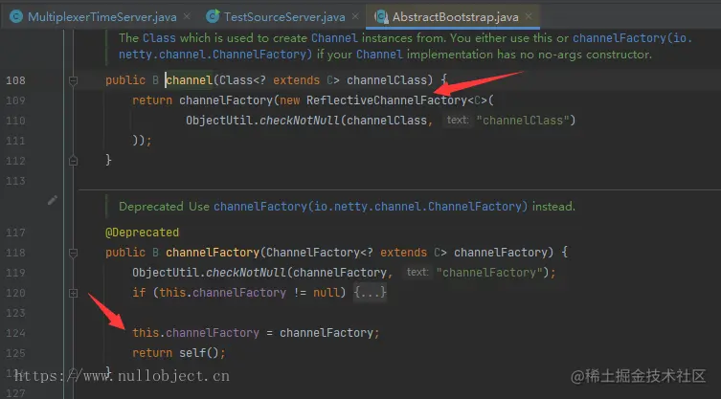Viewport: 721px width, 399px height.
Task: Click 'return self();' statement
Action: 179,353
